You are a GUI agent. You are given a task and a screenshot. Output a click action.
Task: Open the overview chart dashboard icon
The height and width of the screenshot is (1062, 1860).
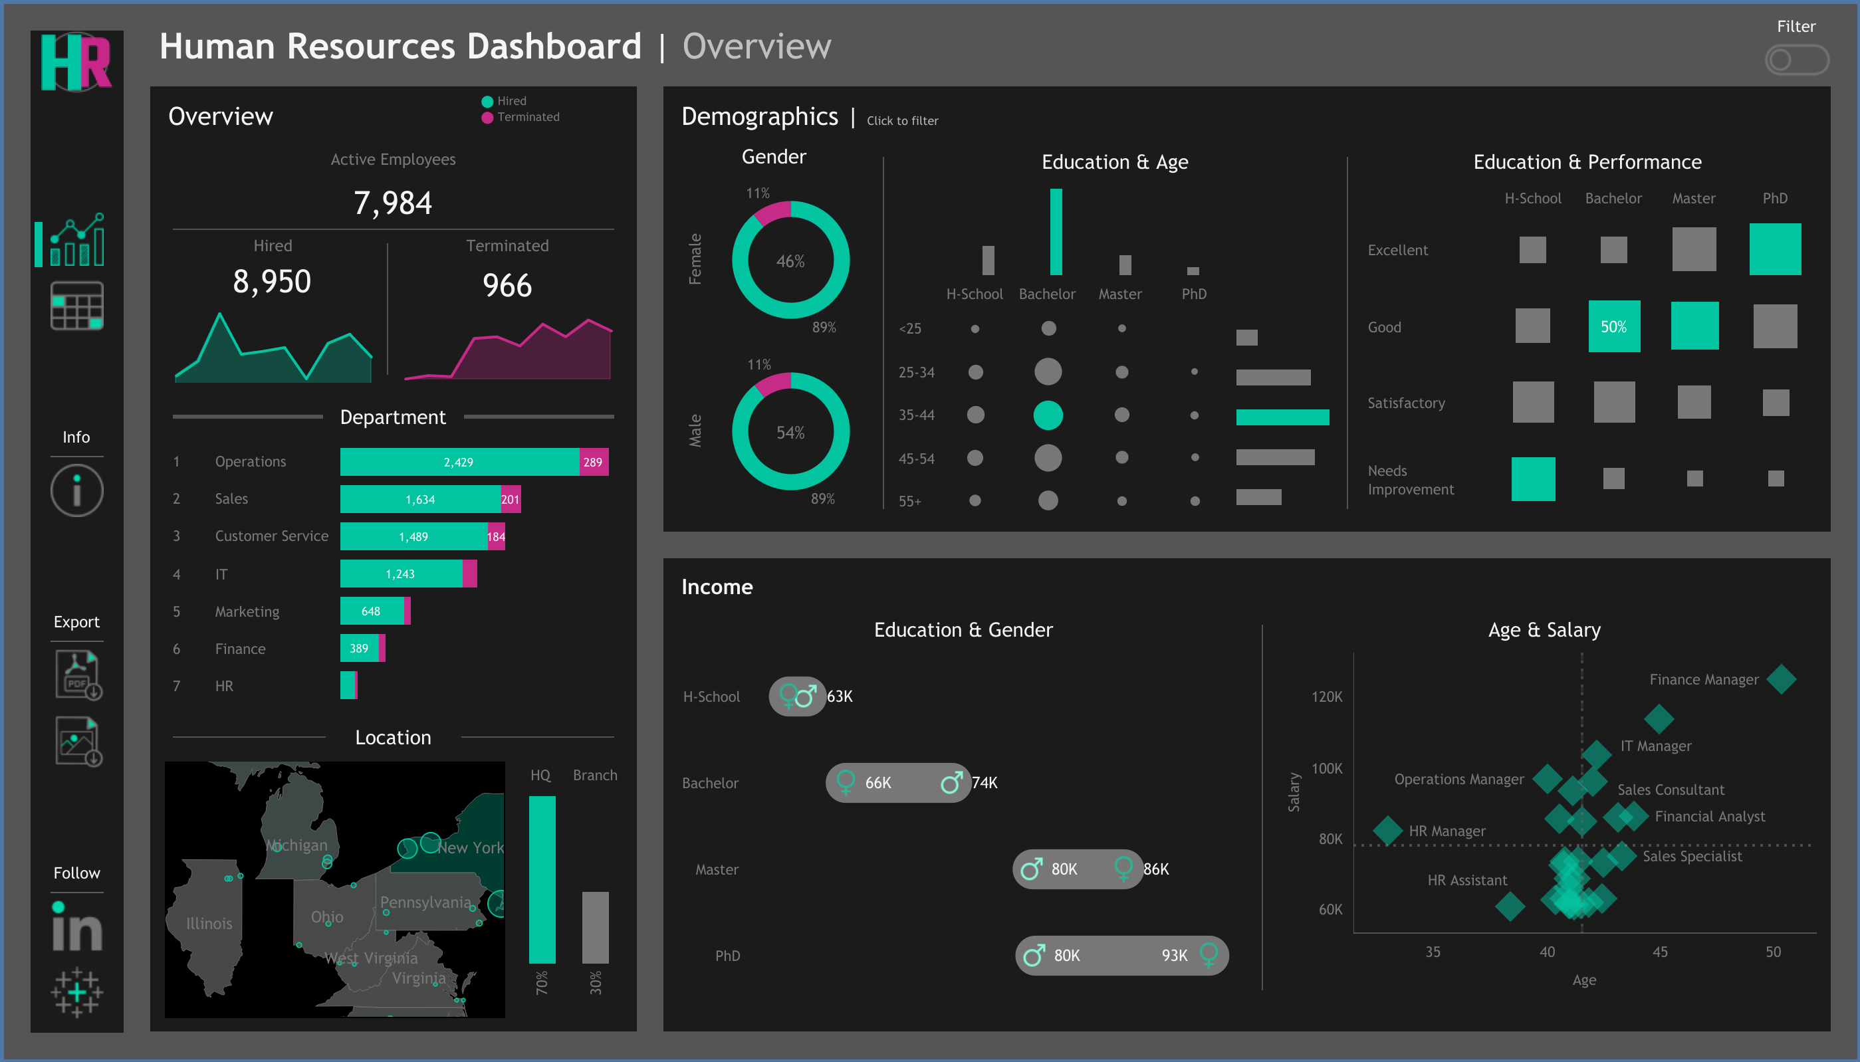[x=76, y=240]
